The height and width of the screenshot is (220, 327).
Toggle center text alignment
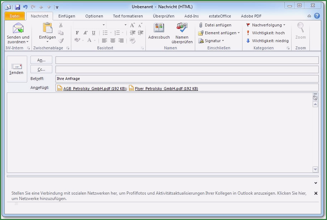(x=113, y=41)
